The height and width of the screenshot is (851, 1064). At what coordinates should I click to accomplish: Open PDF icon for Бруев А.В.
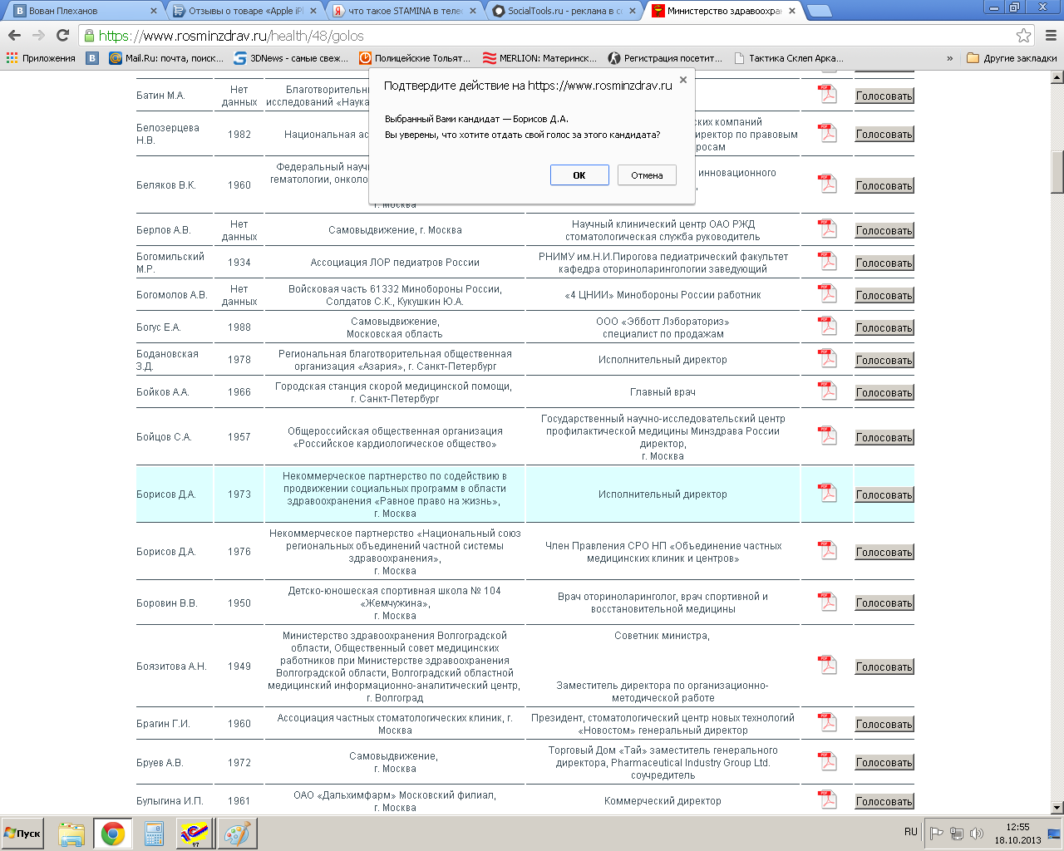click(x=828, y=761)
